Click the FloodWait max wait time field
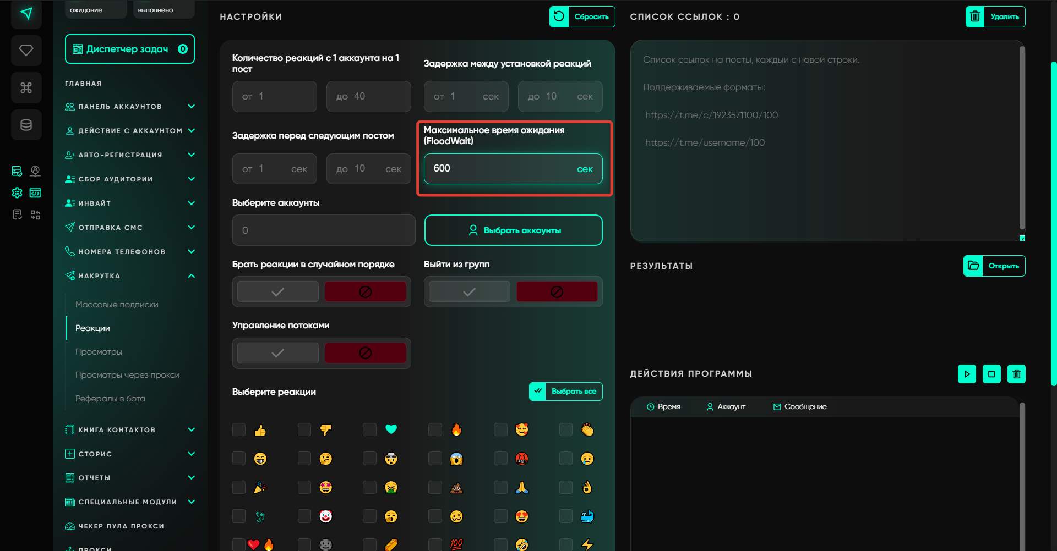This screenshot has height=551, width=1057. (501, 169)
